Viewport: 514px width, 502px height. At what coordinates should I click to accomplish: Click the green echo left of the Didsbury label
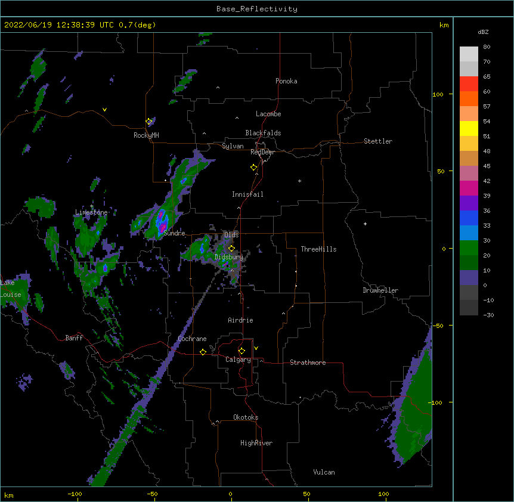pyautogui.click(x=199, y=249)
